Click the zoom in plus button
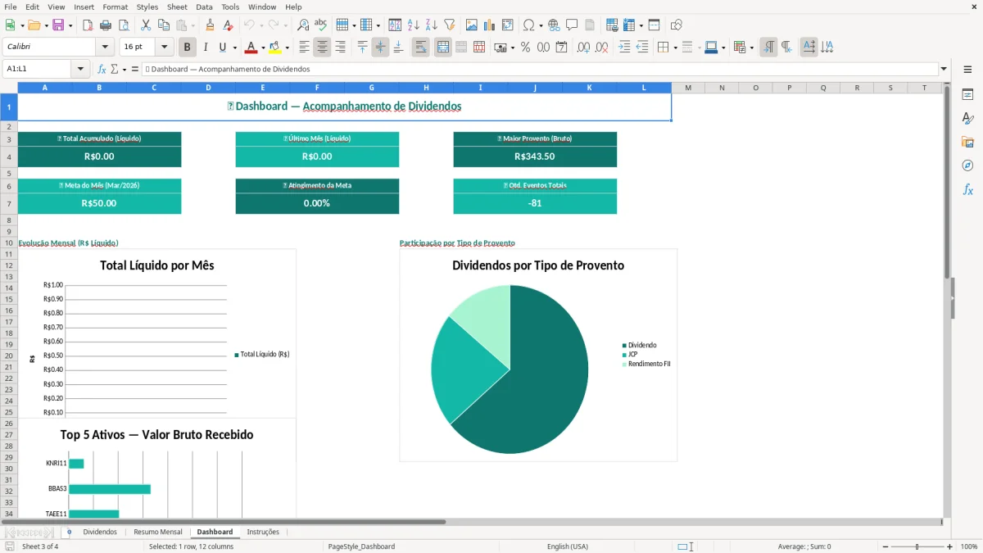Viewport: 983px width, 553px height. (x=950, y=546)
